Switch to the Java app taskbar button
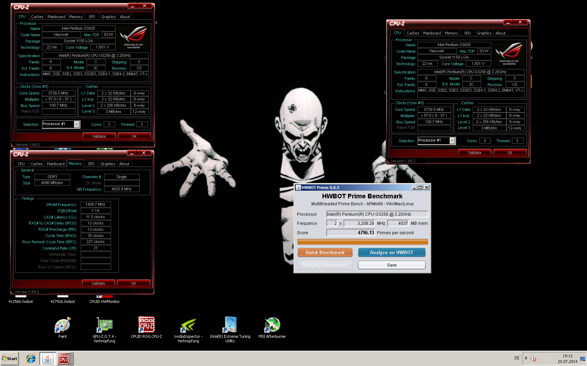 (48, 359)
